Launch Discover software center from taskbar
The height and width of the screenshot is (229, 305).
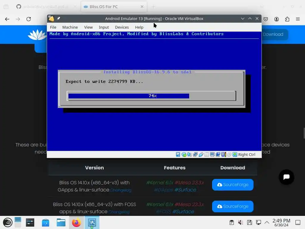click(x=46, y=222)
